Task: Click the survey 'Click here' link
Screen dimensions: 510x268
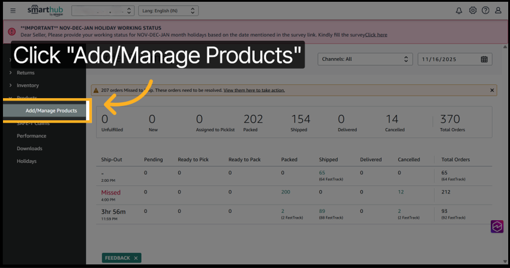Action: click(376, 35)
